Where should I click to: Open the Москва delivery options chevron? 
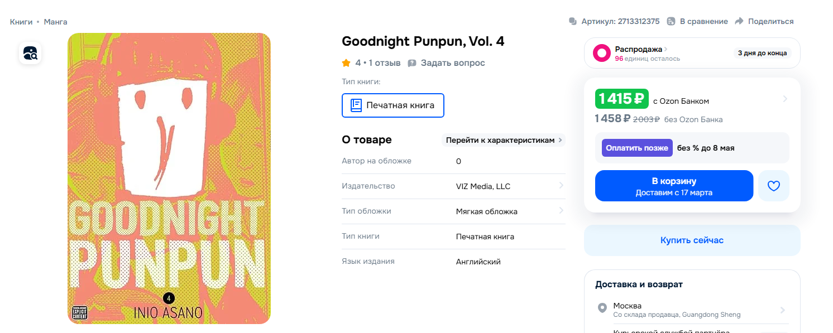pyautogui.click(x=783, y=310)
